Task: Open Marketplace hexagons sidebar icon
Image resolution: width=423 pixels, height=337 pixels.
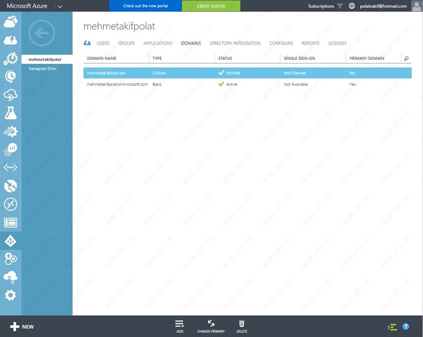Action: pyautogui.click(x=11, y=259)
